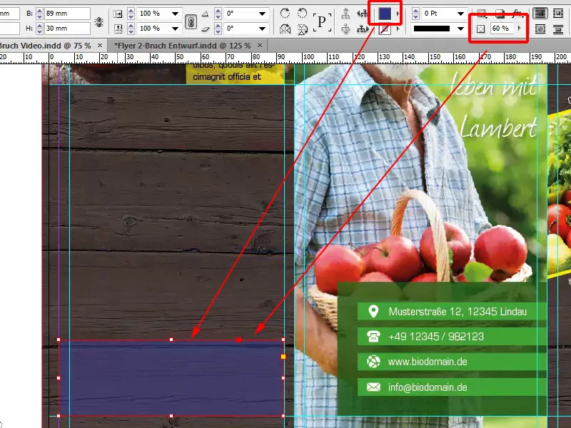The height and width of the screenshot is (428, 571).
Task: Click the rotation angle icon
Action: pos(206,14)
